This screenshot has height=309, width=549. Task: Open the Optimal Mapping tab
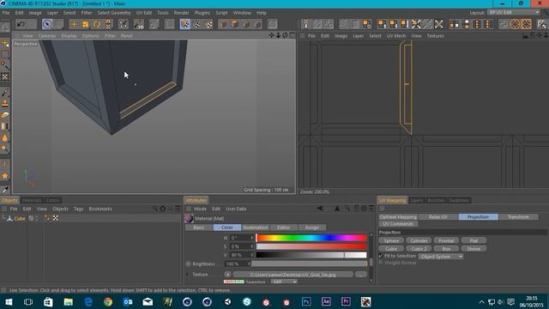(x=398, y=217)
